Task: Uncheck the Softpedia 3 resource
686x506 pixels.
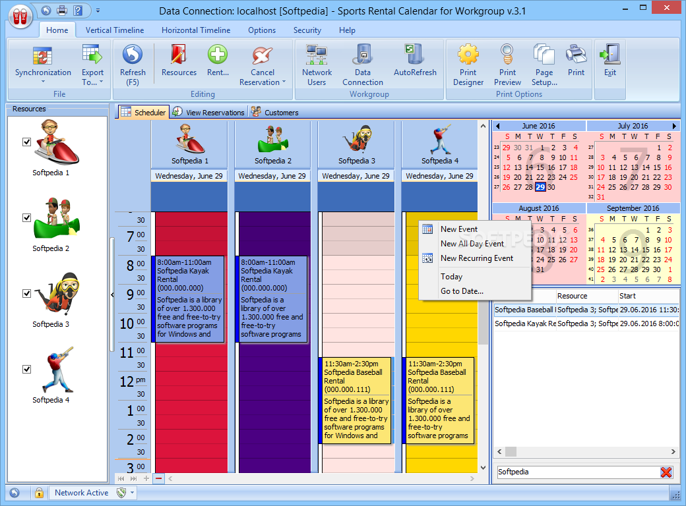Action: point(26,294)
